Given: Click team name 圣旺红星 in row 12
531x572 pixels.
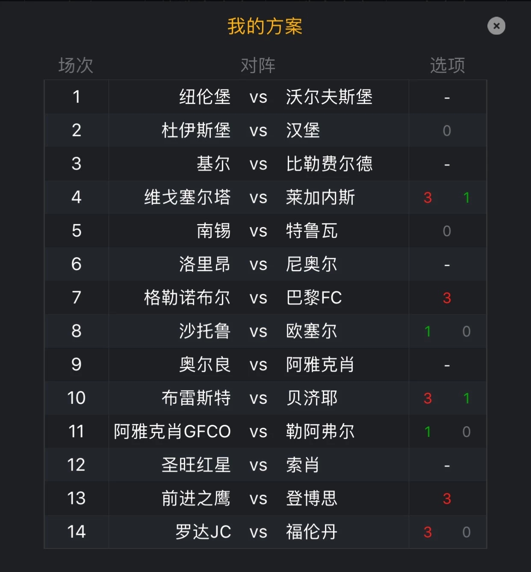Looking at the screenshot, I should pos(196,465).
